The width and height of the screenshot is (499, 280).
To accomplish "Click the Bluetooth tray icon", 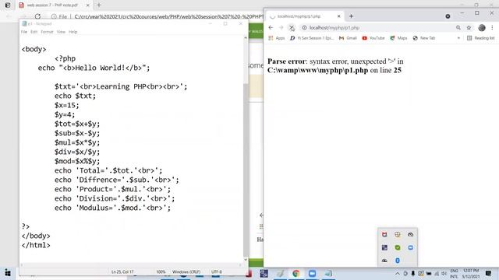I will point(398,261).
